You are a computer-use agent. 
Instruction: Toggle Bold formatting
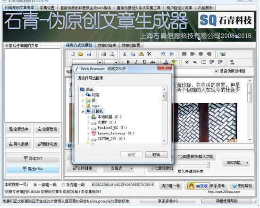coord(128,62)
